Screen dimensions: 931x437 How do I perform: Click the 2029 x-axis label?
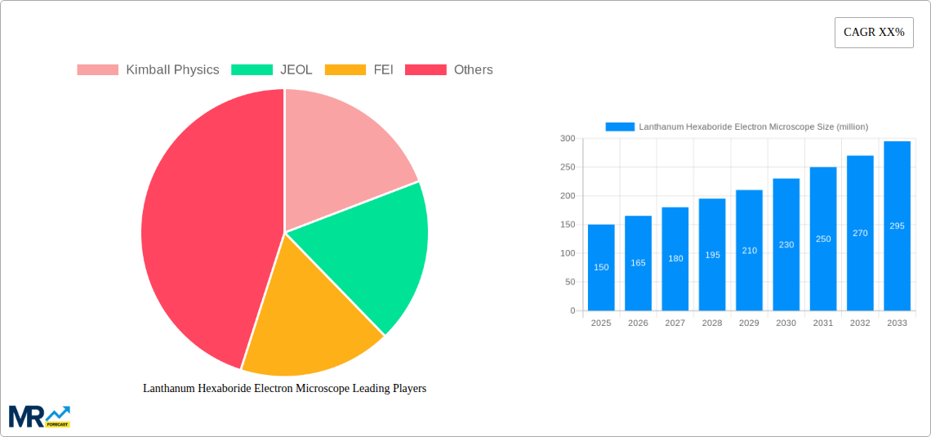[x=750, y=323]
